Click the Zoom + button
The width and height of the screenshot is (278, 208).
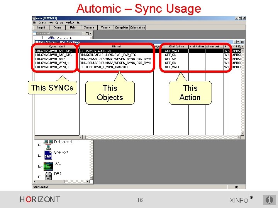89,28
